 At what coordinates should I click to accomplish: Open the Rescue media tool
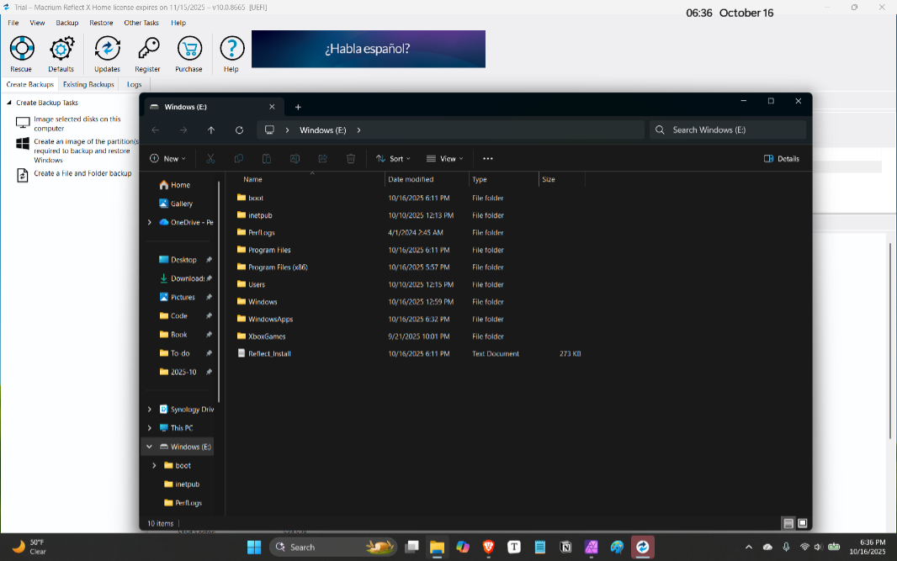pos(21,54)
